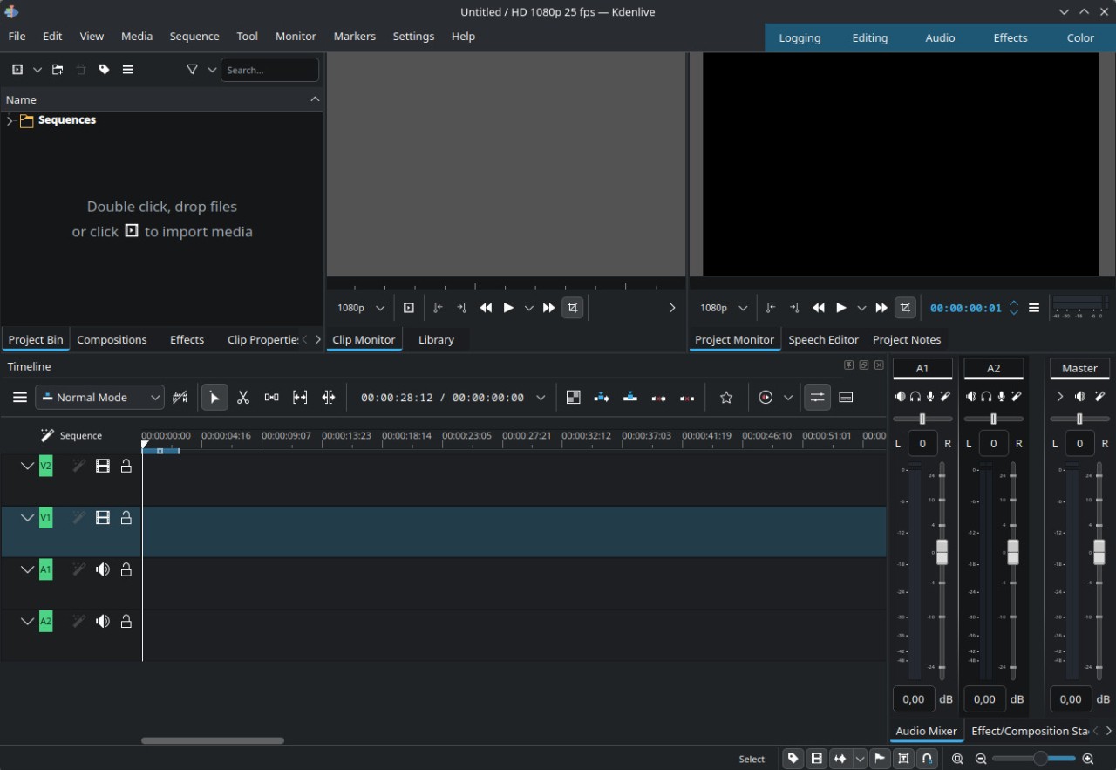Lock the V2 track
This screenshot has height=770, width=1116.
126,467
